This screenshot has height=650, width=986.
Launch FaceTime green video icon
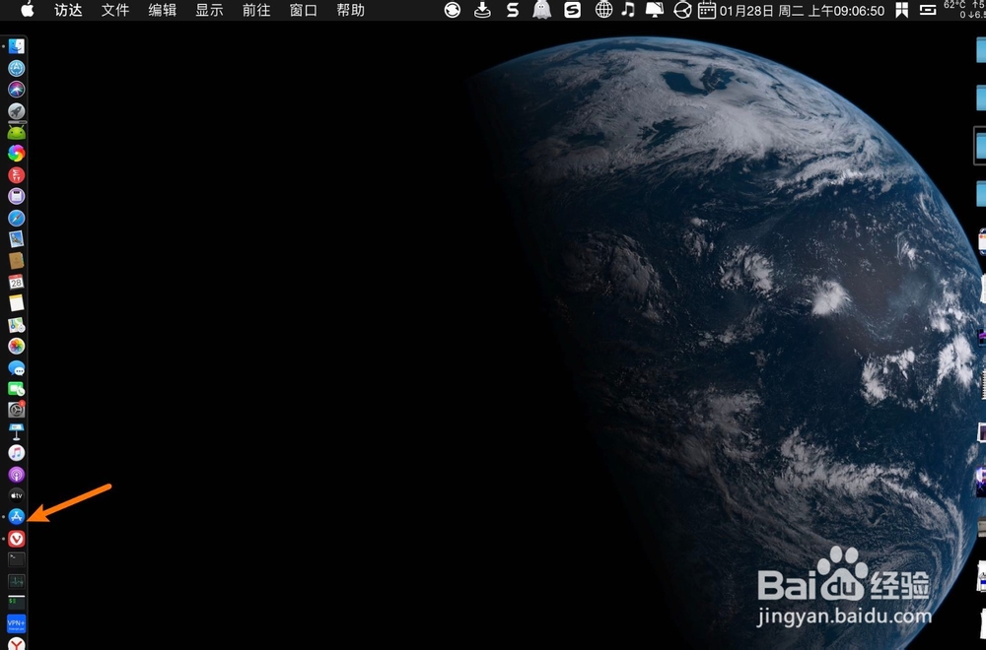pos(17,389)
